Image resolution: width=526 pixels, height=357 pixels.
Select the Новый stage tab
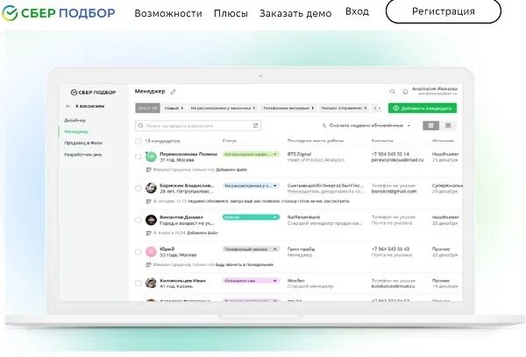[174, 108]
